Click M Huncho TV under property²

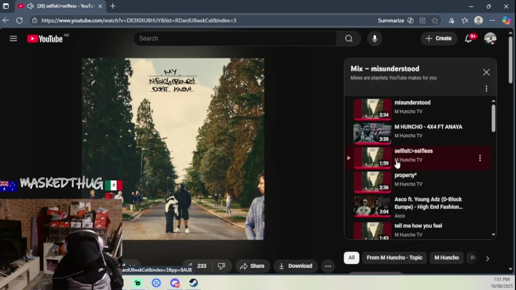tap(408, 184)
